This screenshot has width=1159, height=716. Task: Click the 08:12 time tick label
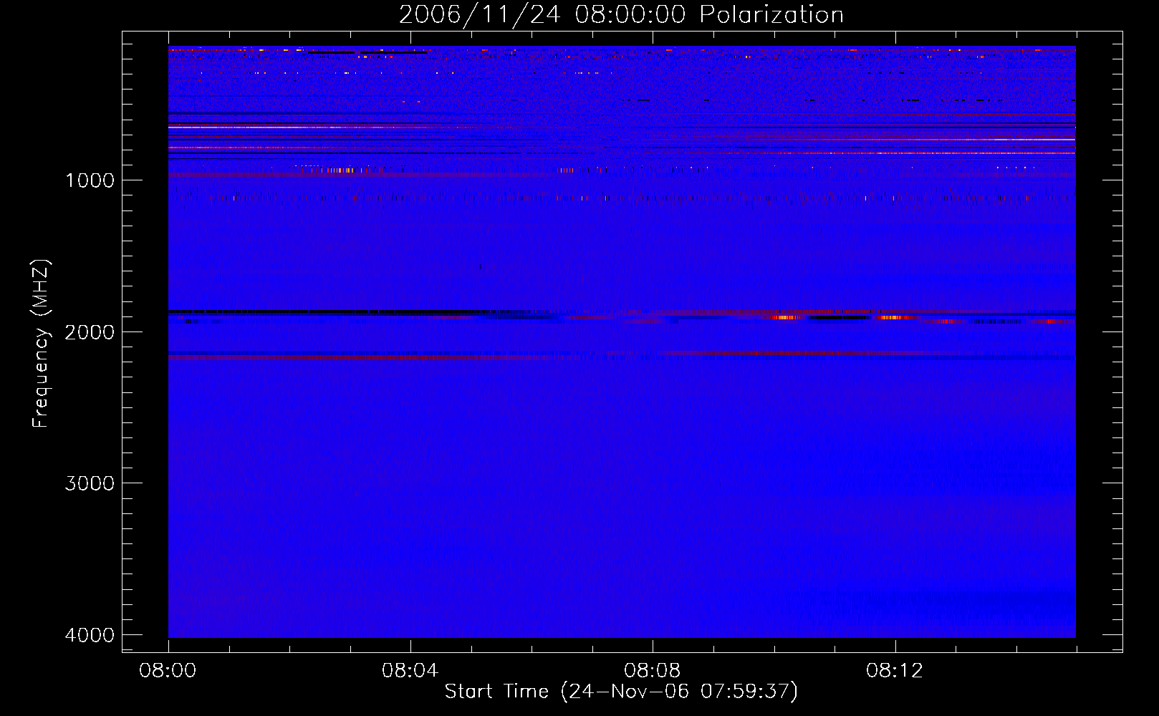(x=895, y=671)
